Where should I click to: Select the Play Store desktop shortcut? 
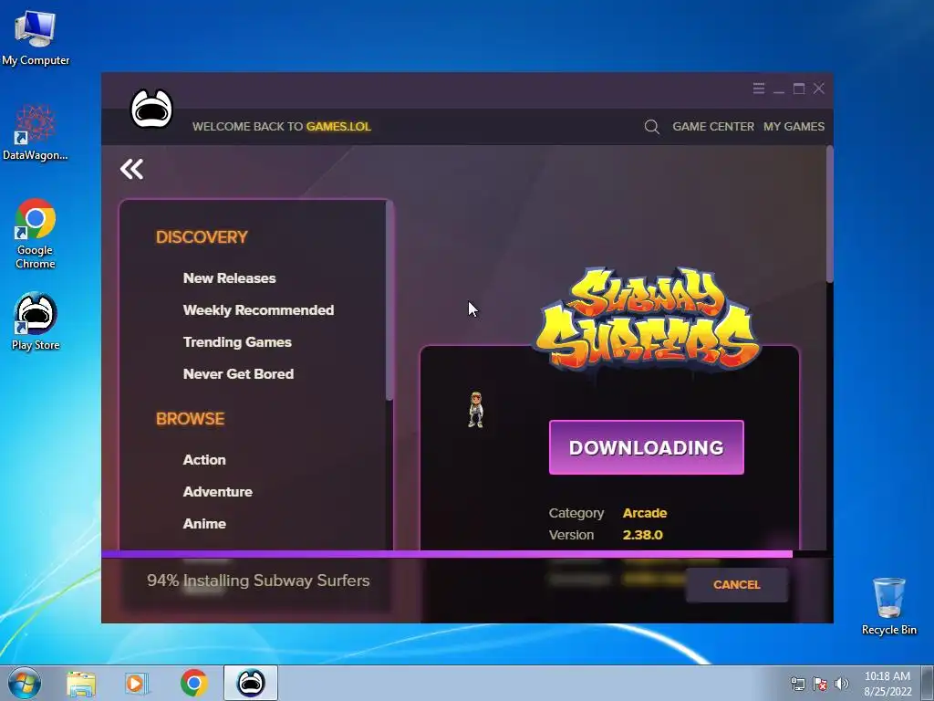click(36, 321)
